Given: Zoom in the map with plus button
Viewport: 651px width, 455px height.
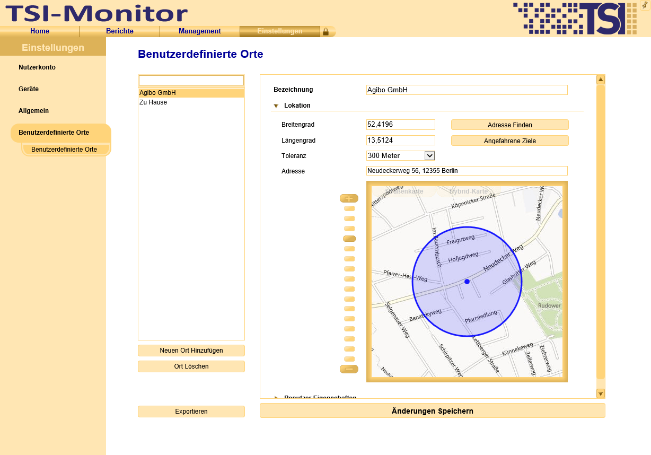Looking at the screenshot, I should [x=349, y=198].
